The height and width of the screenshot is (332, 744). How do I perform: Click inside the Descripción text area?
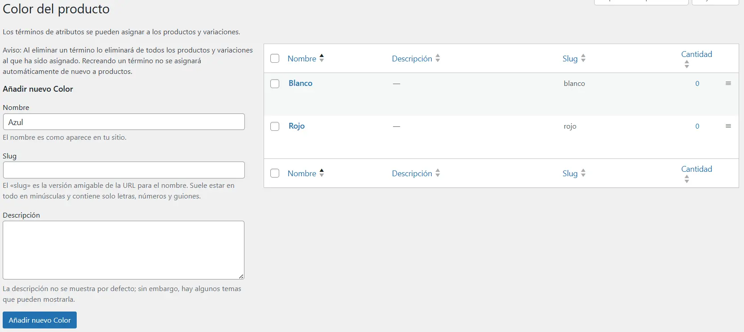click(124, 250)
